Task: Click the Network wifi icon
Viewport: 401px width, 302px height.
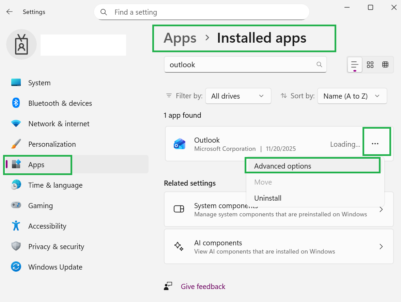Action: 16,124
